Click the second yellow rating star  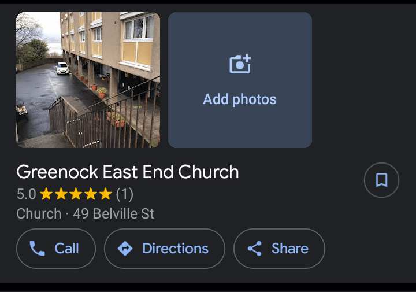tap(61, 194)
